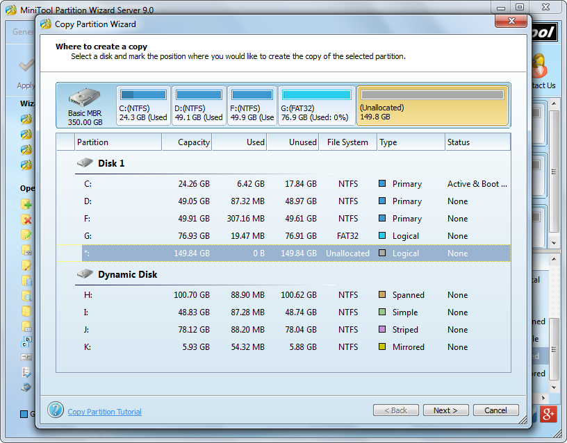Click the green pencil format partition icon in sidebar

[26, 235]
